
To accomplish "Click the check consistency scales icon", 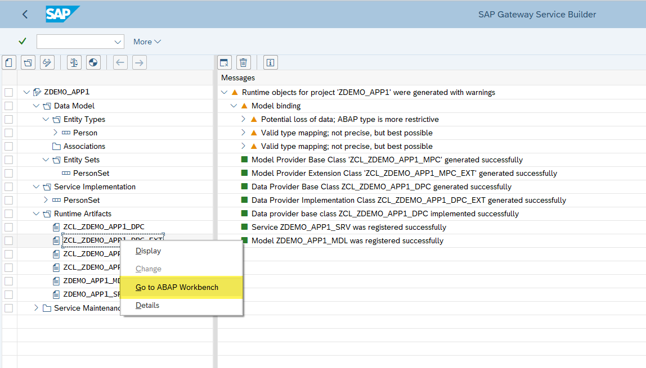I will coord(74,62).
